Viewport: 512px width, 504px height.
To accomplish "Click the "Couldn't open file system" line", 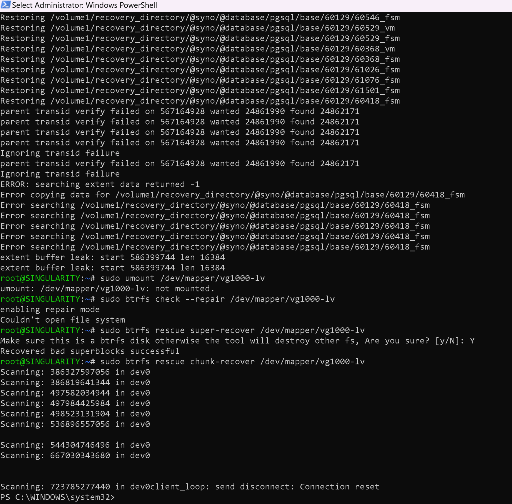I will [x=63, y=320].
